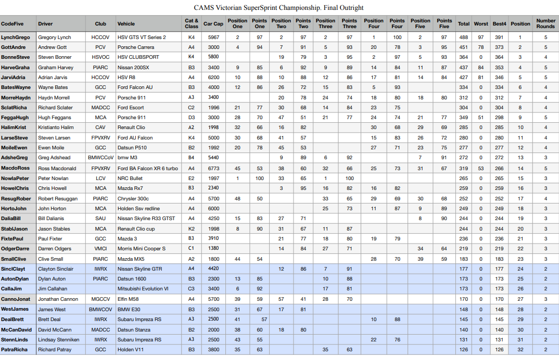Click the Car Cap column header

(213, 24)
